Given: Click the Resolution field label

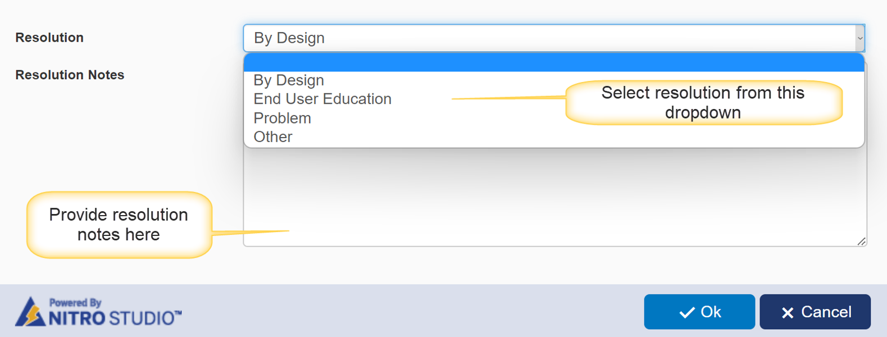Looking at the screenshot, I should 49,38.
